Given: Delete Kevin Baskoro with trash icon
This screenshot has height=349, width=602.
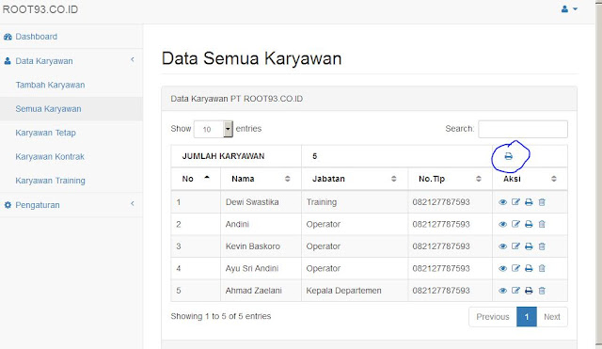Looking at the screenshot, I should tap(542, 246).
